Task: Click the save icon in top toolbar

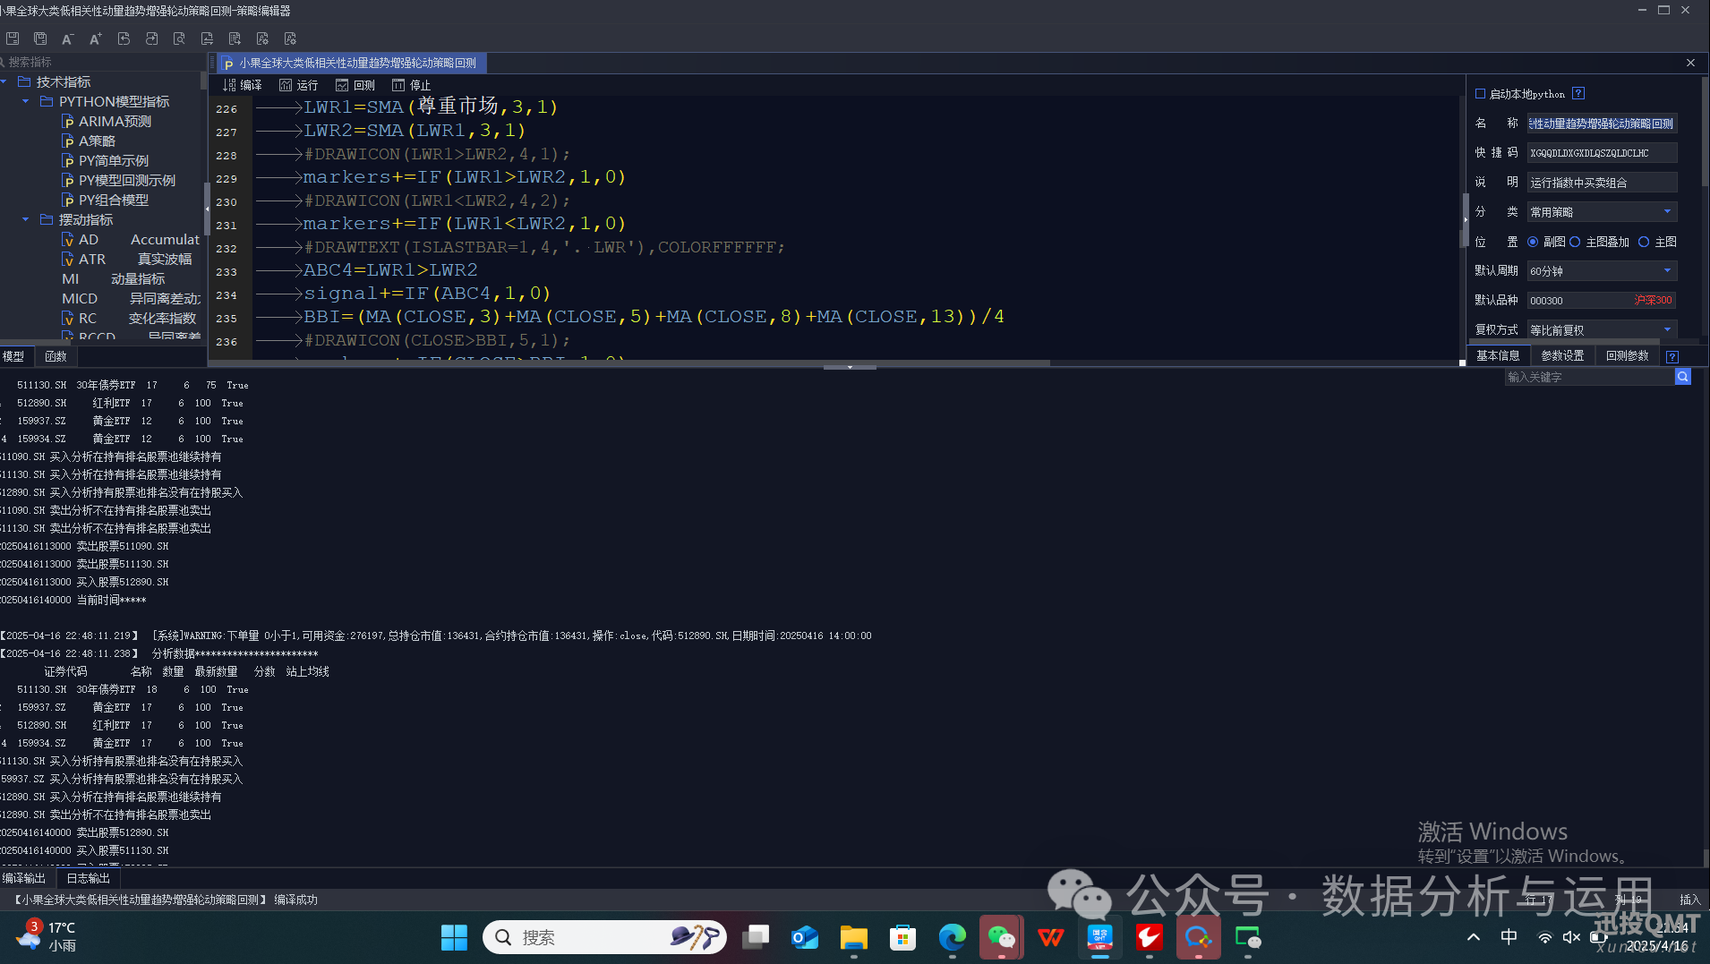Action: pos(13,38)
